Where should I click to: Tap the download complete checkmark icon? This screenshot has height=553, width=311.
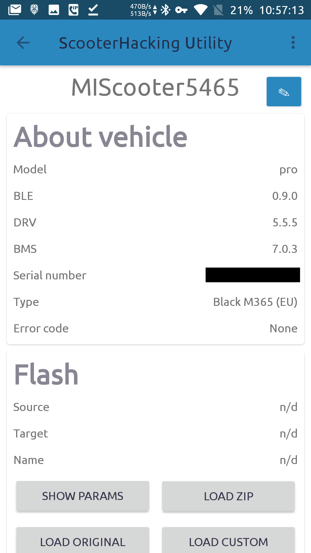pos(93,10)
